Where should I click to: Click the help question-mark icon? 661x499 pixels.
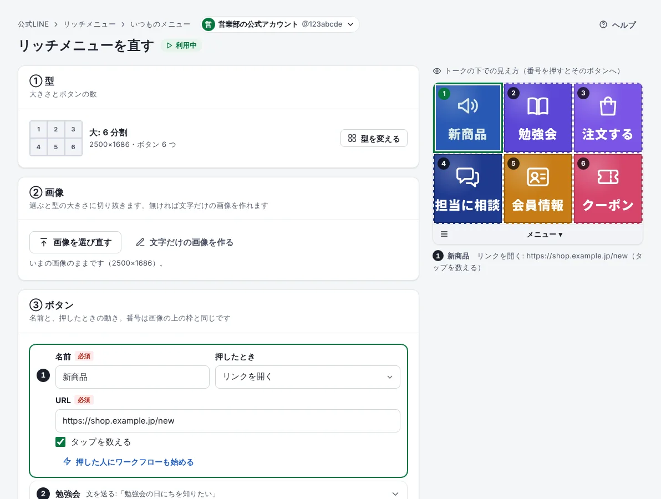(x=603, y=25)
